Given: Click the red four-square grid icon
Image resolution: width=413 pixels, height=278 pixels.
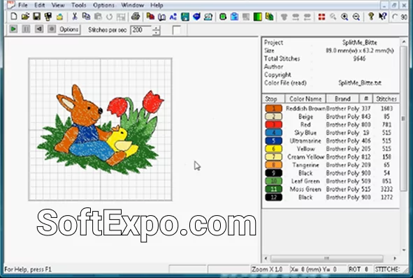Looking at the screenshot, I should point(321,17).
